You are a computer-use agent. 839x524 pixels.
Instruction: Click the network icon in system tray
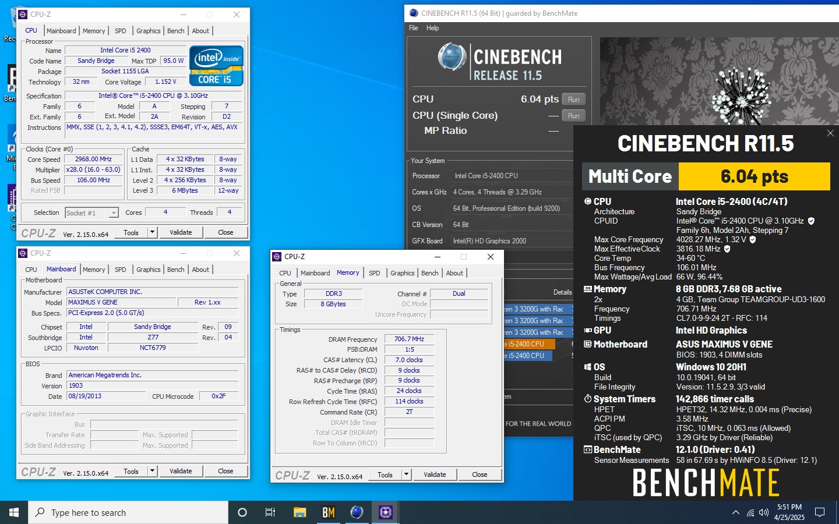pos(750,513)
